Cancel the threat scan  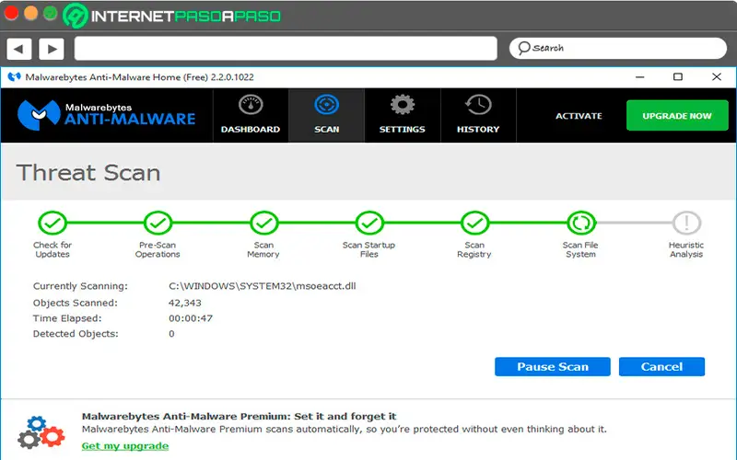point(661,366)
